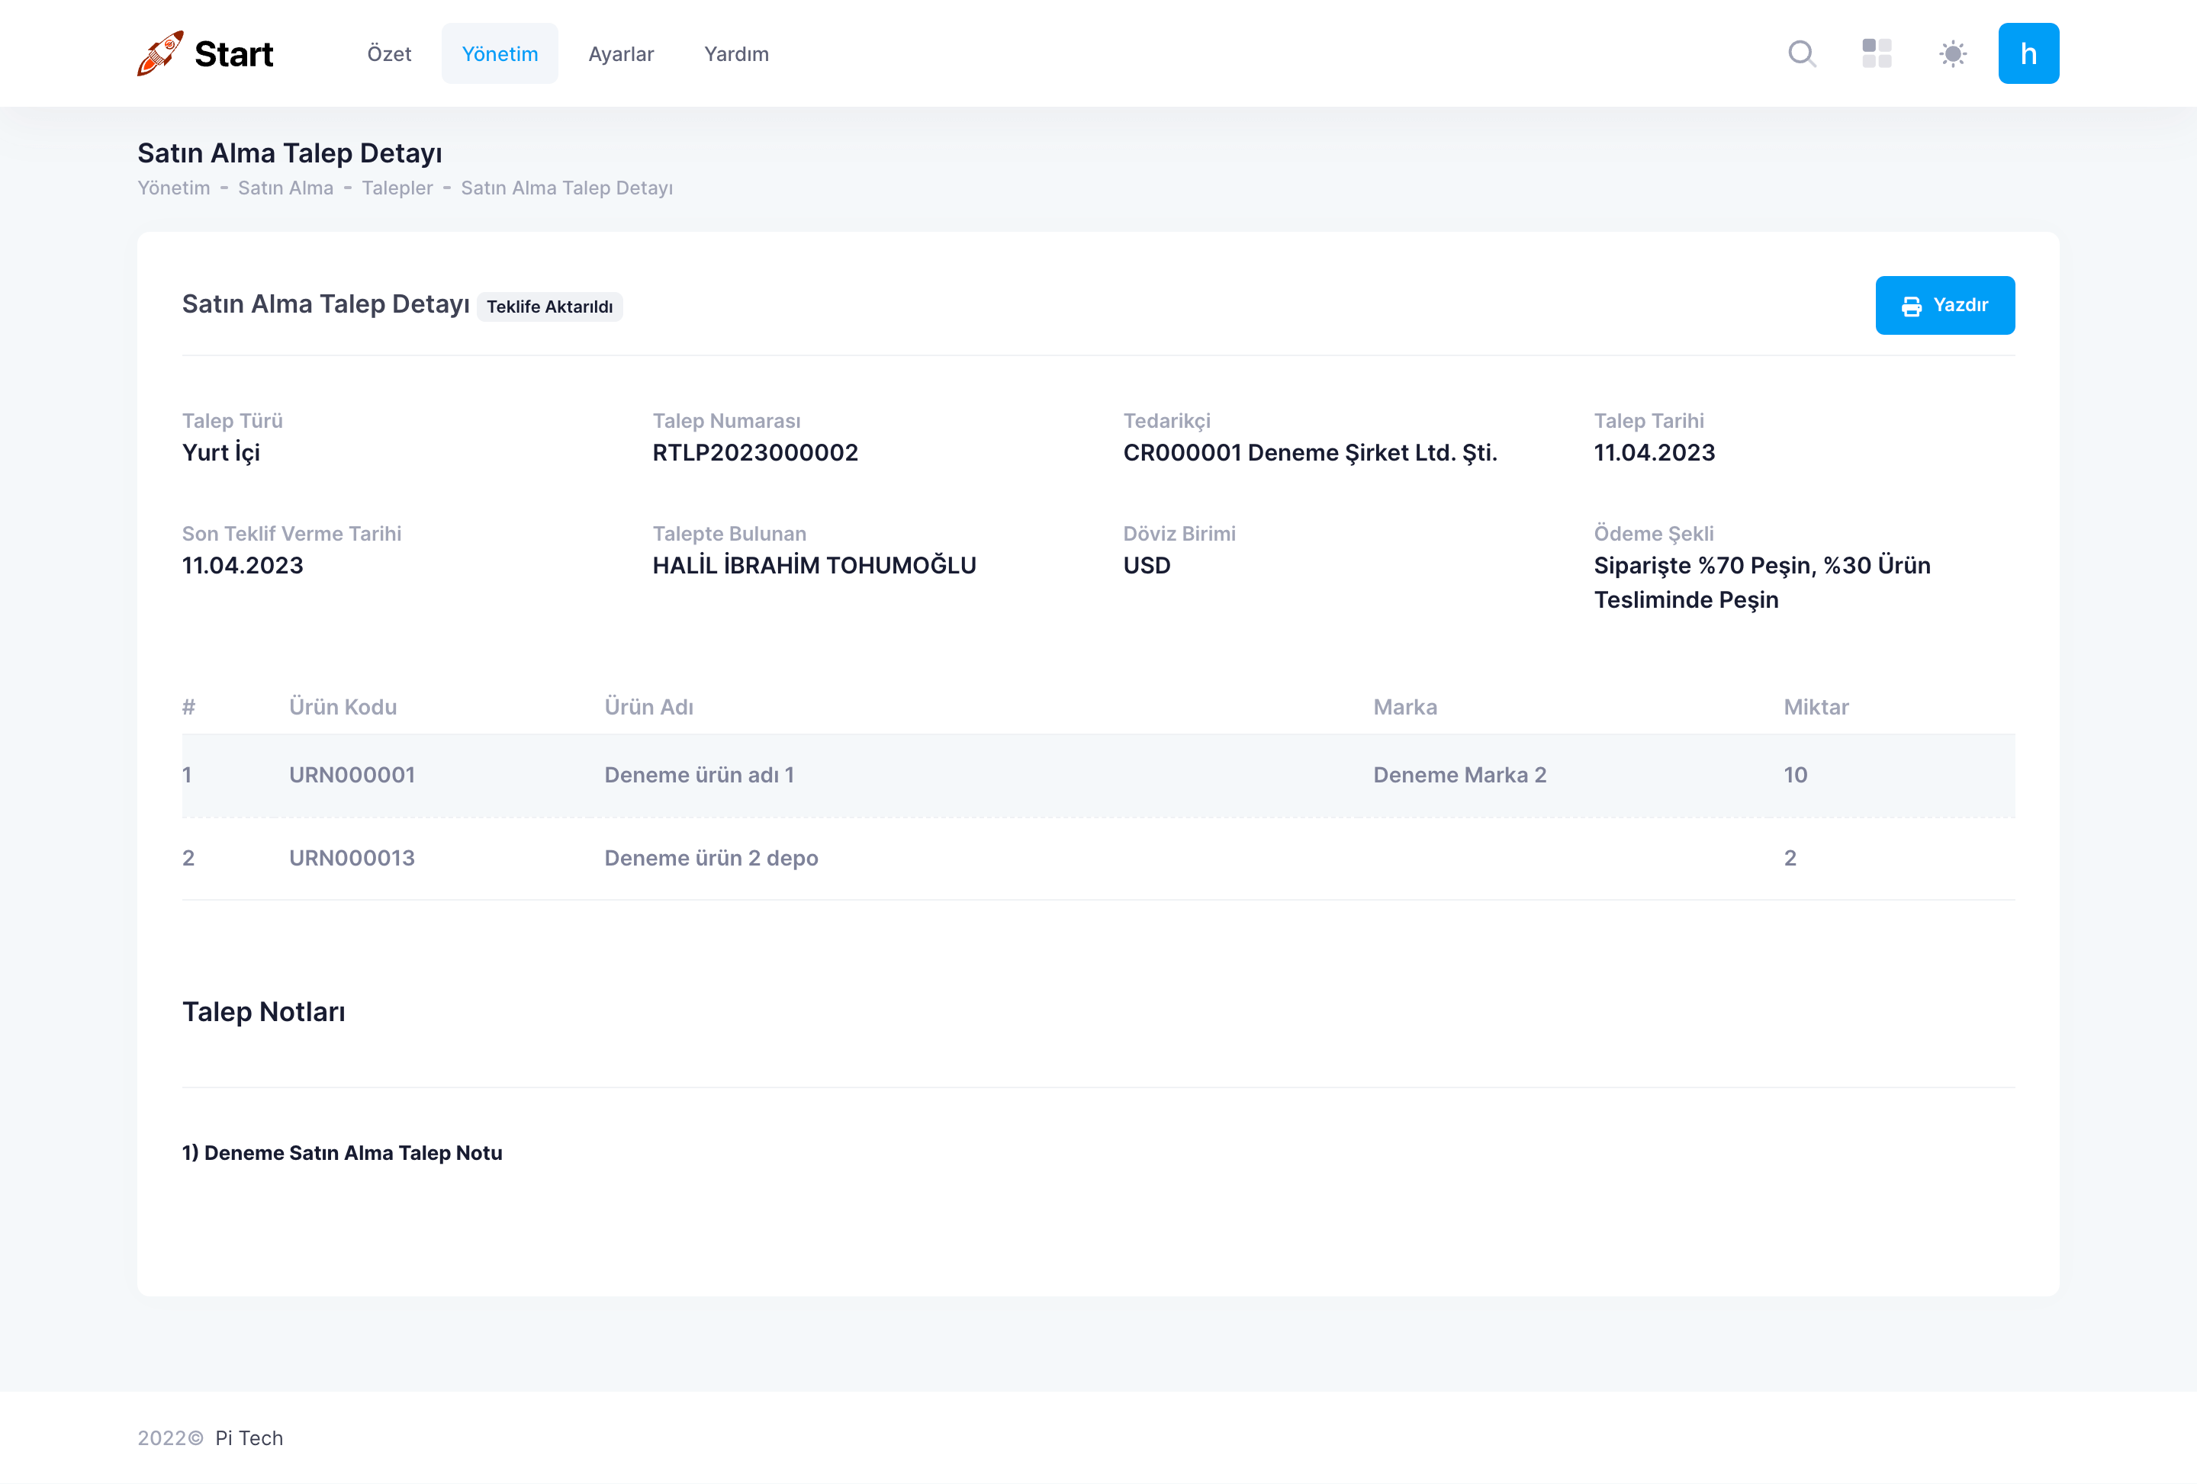Click the Ürün Kodu column header
2197x1484 pixels.
(x=343, y=707)
